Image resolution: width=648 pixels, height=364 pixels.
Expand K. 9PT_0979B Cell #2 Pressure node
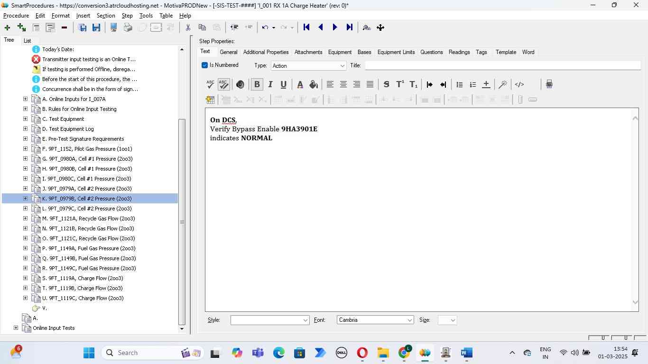pyautogui.click(x=25, y=199)
